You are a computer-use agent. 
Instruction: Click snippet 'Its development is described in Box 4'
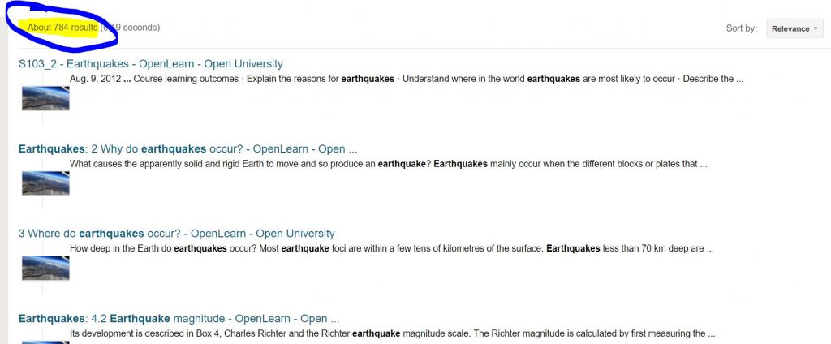click(393, 333)
